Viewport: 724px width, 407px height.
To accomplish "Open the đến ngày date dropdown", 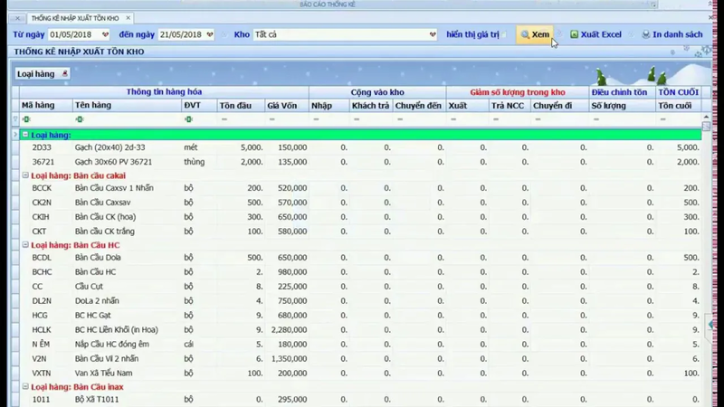I will [x=210, y=35].
